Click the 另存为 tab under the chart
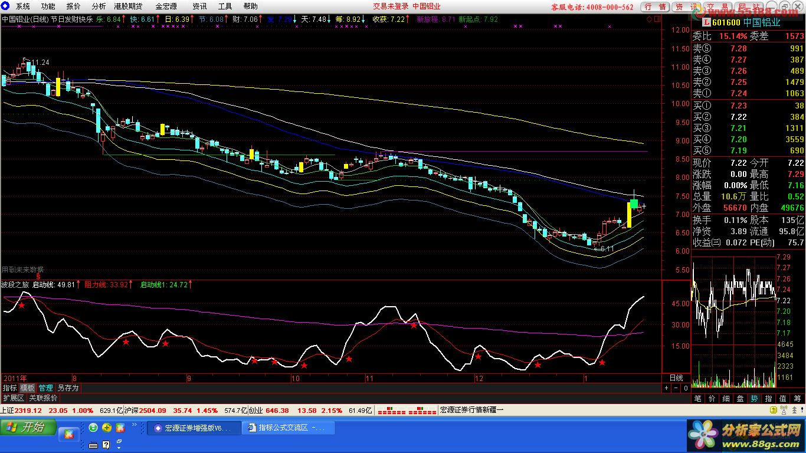 tap(68, 388)
